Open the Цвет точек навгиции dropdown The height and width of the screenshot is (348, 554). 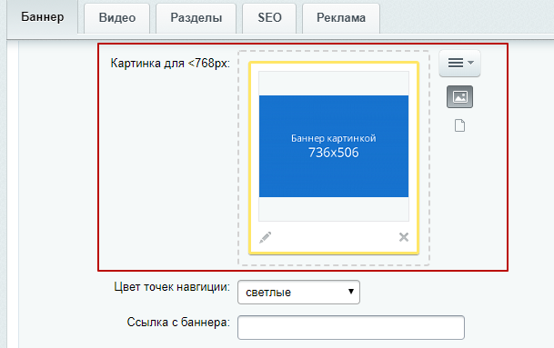click(x=299, y=293)
